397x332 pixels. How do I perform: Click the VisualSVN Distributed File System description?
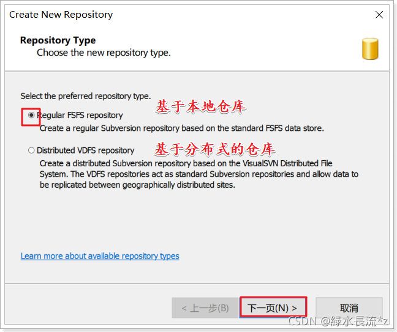[199, 174]
